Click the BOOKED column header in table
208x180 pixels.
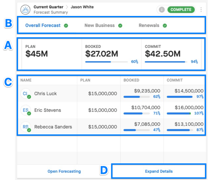(x=131, y=80)
